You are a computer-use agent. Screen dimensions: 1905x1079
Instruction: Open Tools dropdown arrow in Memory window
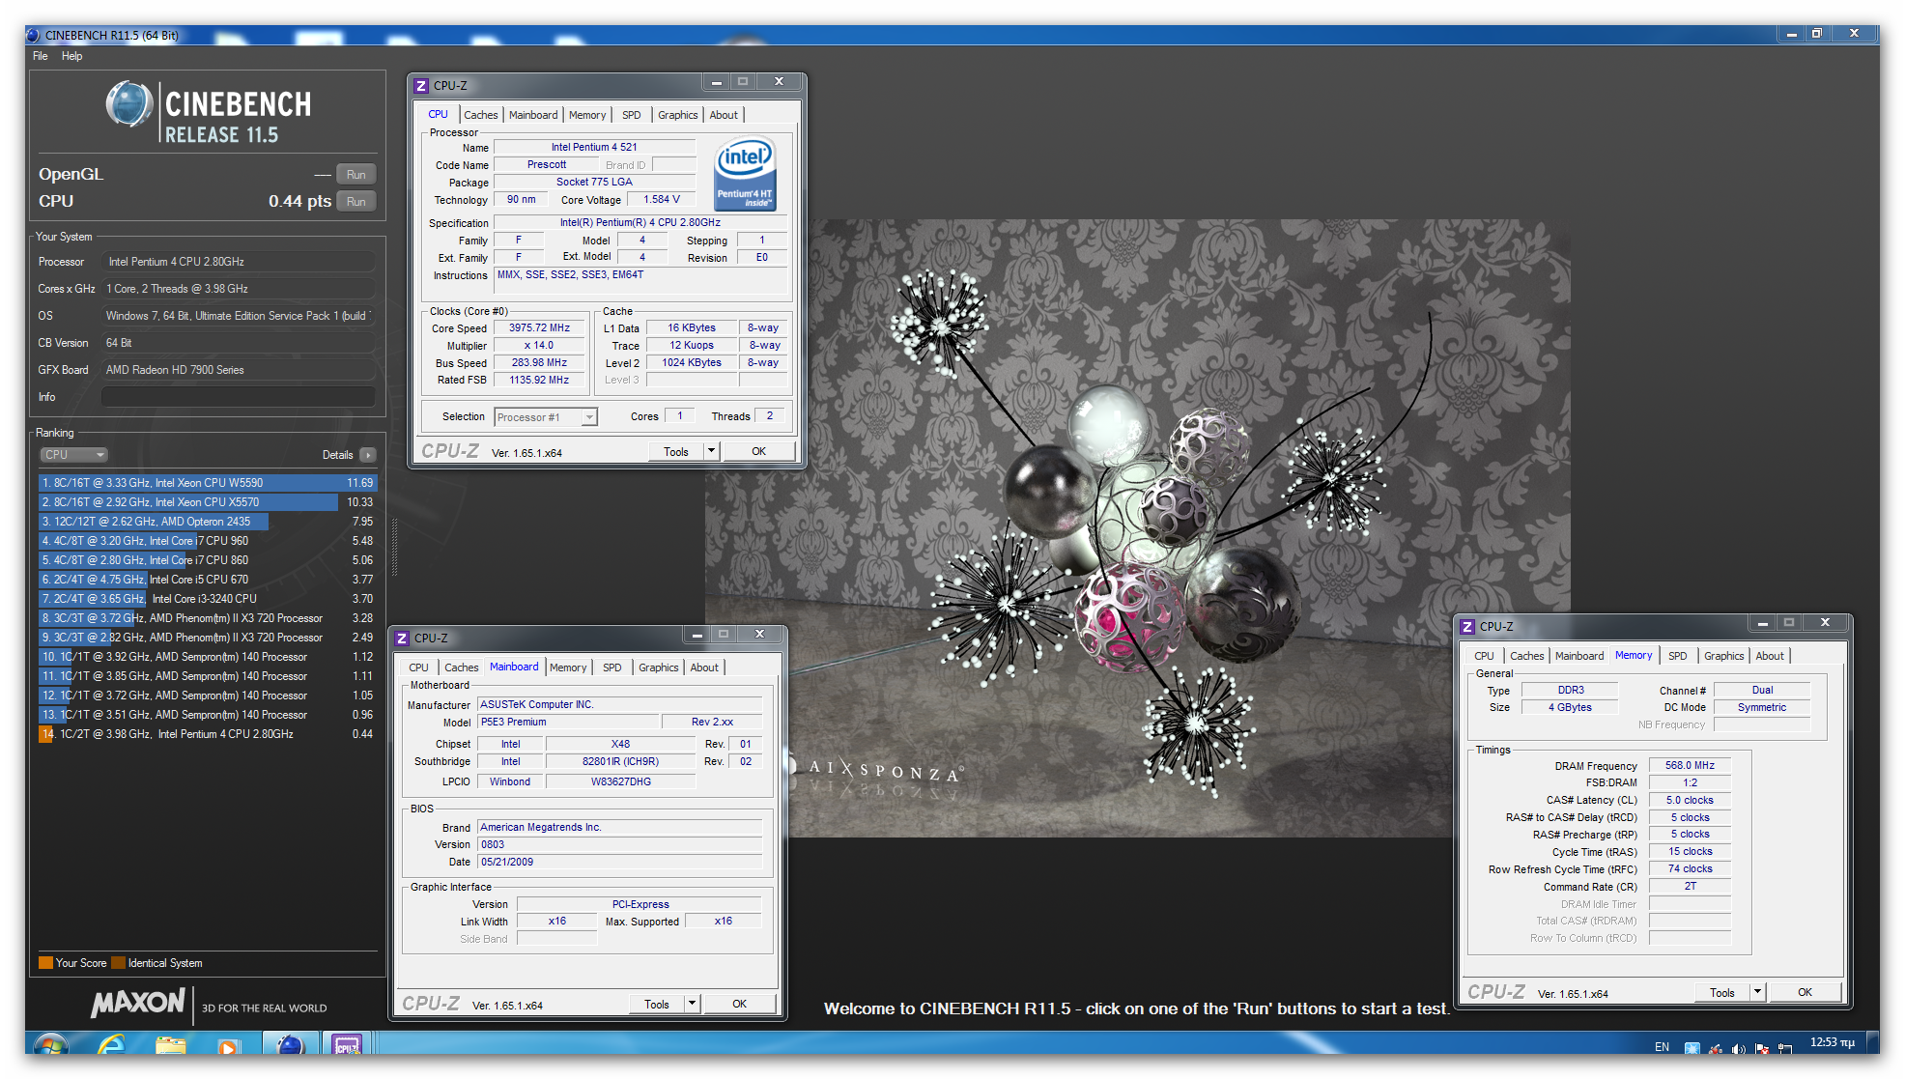[1758, 992]
